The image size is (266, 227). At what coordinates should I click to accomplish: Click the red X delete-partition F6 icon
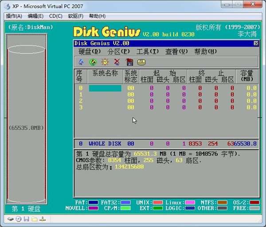click(x=117, y=62)
